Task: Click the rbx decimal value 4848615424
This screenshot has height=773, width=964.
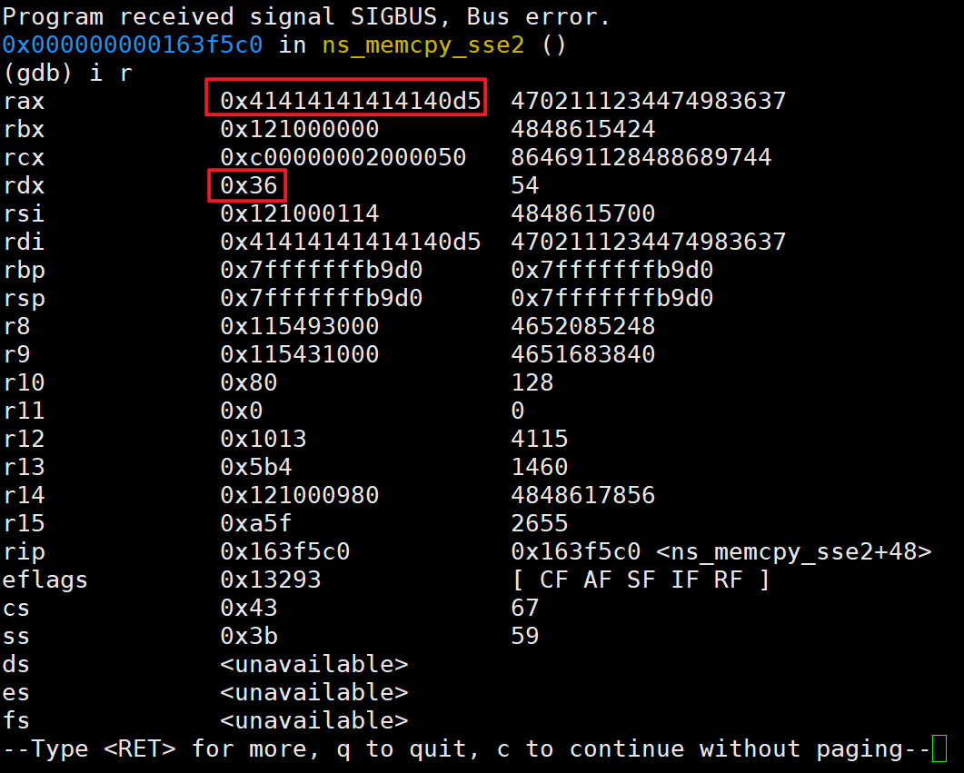Action: [x=582, y=129]
